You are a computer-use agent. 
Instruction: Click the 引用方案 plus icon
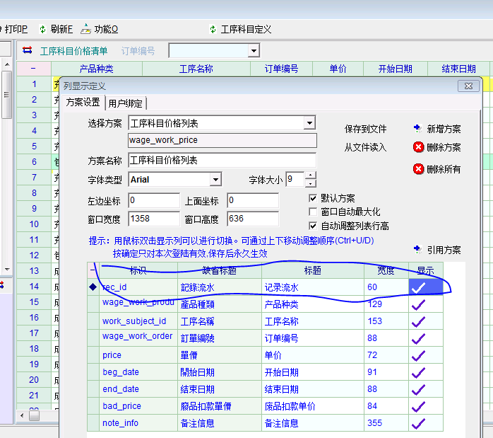(x=418, y=250)
